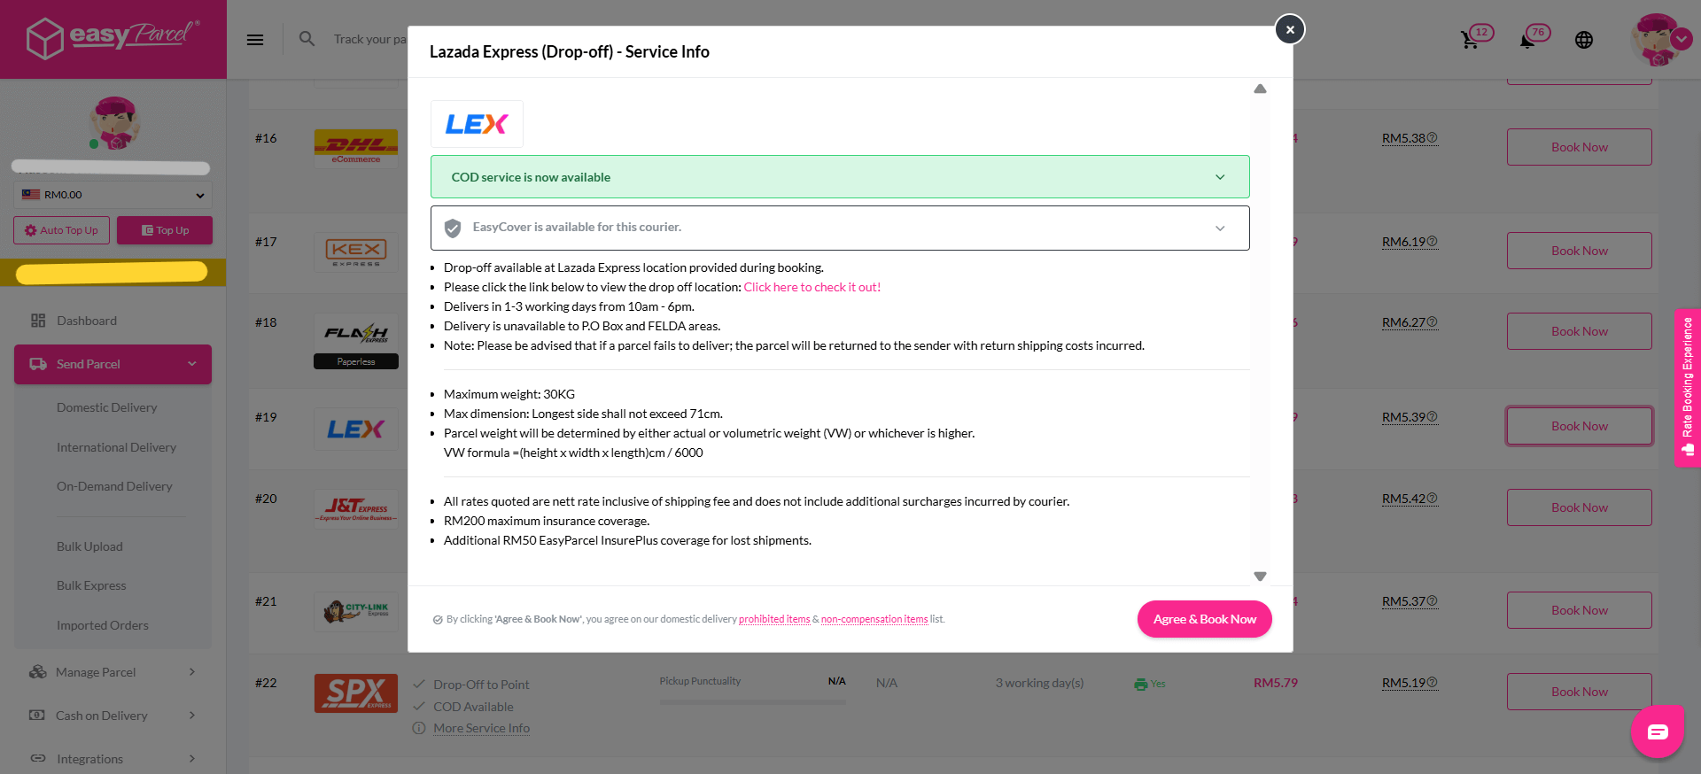Click the SPX Pickup Punctuality bar

point(752,701)
